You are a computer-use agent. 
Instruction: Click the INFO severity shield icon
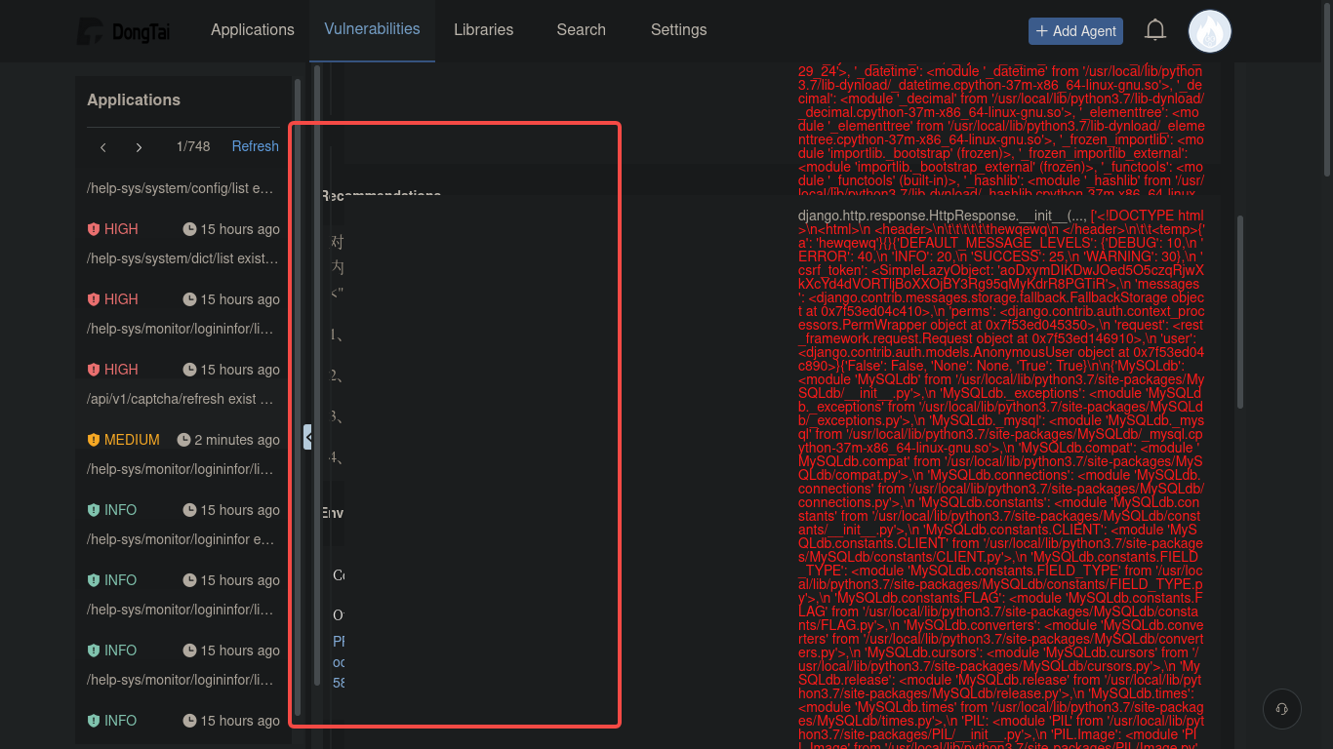95,510
